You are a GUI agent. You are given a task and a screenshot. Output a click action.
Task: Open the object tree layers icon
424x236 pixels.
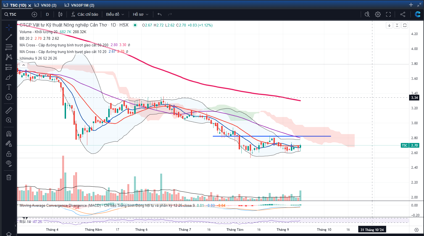coord(9,234)
